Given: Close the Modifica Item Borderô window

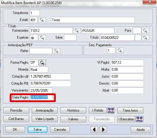Looking at the screenshot, I should (x=150, y=2).
